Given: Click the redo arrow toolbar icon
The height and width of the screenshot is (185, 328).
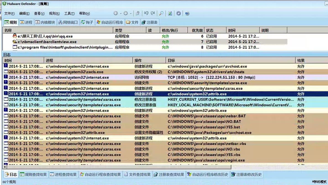Looking at the screenshot, I should click(153, 14).
